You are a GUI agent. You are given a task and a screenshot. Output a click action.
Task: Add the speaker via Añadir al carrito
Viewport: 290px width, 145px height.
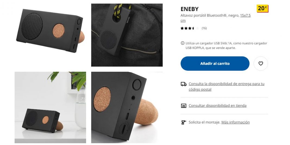click(x=215, y=64)
